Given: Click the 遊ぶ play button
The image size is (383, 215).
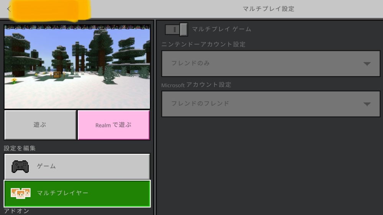Looking at the screenshot, I should pos(40,125).
